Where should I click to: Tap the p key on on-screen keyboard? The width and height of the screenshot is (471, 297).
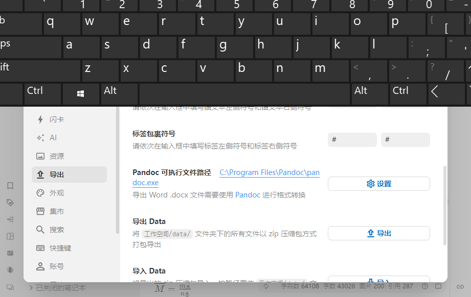point(407,23)
